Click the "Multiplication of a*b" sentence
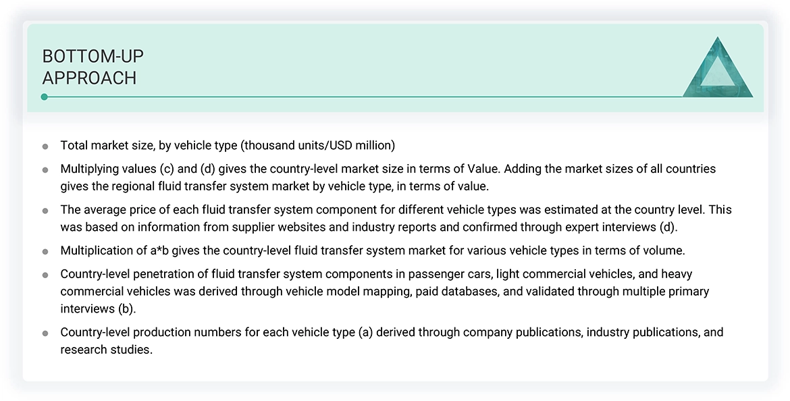This screenshot has height=401, width=790. (x=373, y=250)
